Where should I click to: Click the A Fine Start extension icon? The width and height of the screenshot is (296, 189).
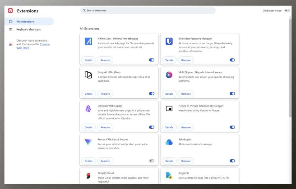click(88, 41)
